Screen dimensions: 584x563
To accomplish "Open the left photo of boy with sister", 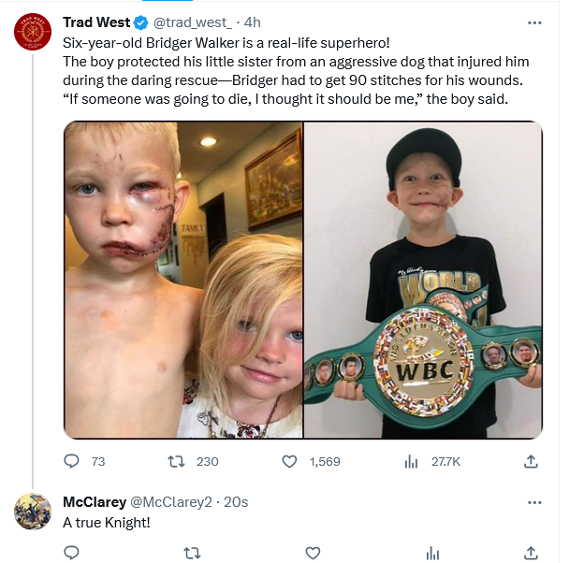I will 182,280.
